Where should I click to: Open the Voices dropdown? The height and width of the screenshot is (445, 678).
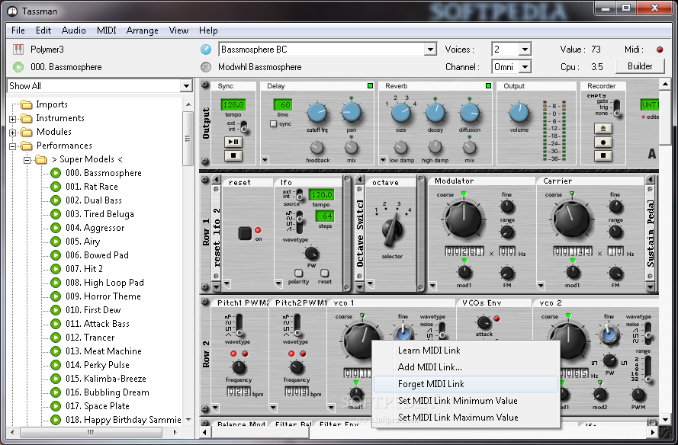pos(525,50)
